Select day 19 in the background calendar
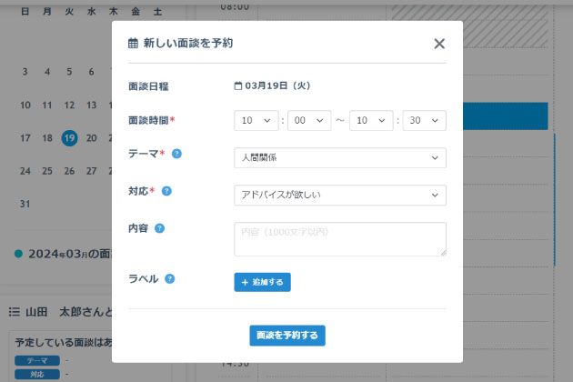This screenshot has height=382, width=573. coord(69,138)
